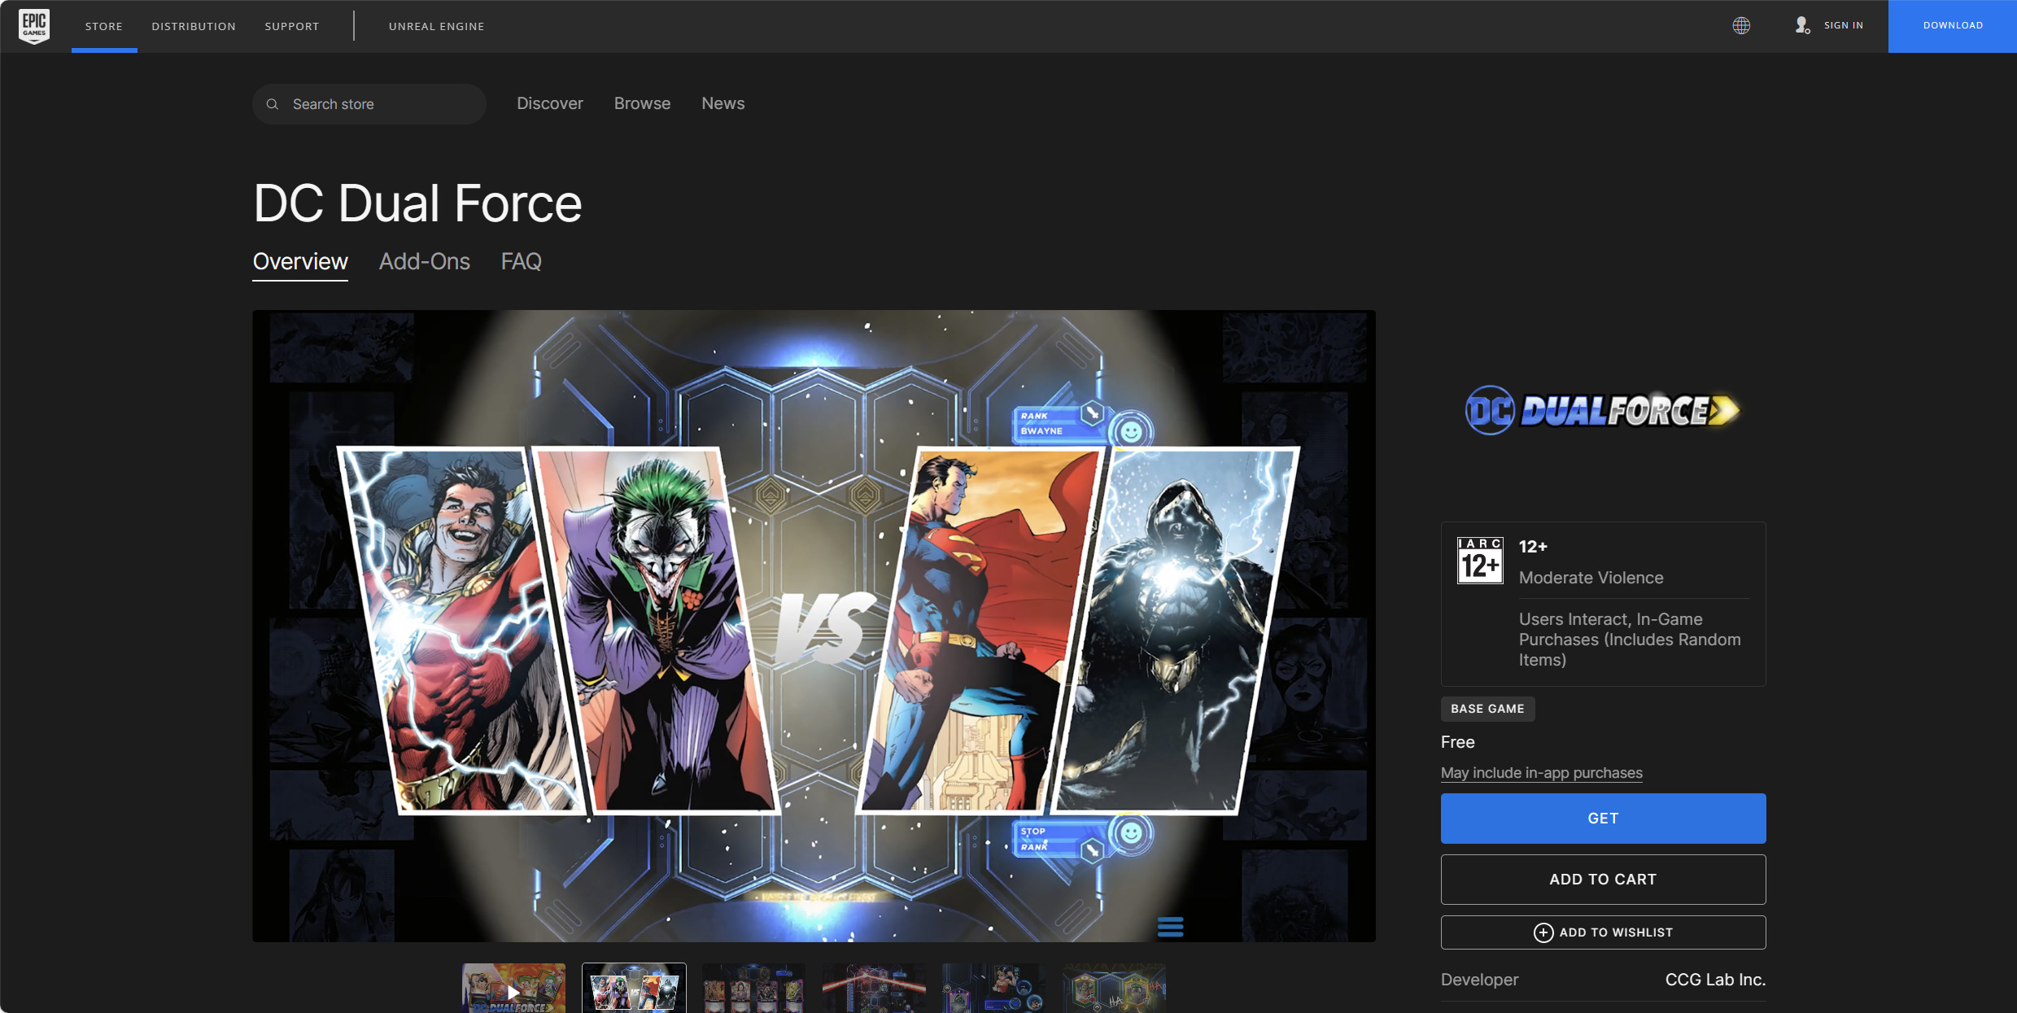The height and width of the screenshot is (1013, 2017).
Task: Open the Browse page
Action: [x=642, y=103]
